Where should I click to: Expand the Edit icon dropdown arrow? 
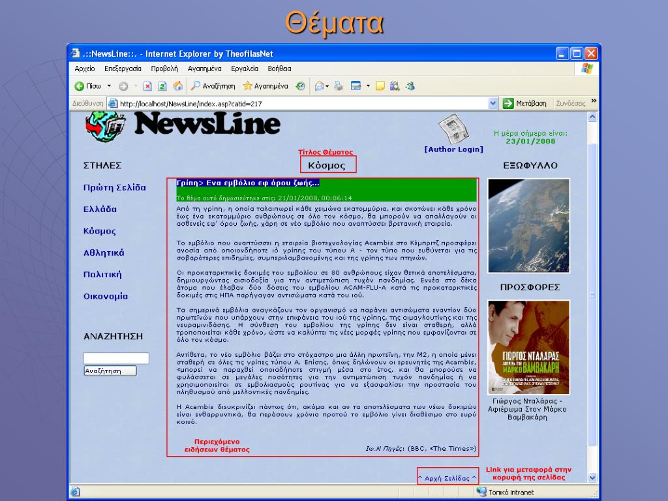pos(368,86)
